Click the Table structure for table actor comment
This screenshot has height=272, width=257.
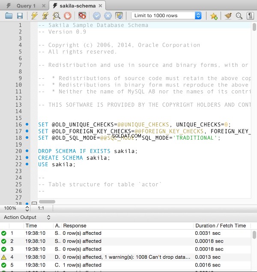100,184
